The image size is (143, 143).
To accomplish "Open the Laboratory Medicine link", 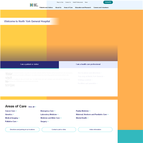I will pos(49,114).
